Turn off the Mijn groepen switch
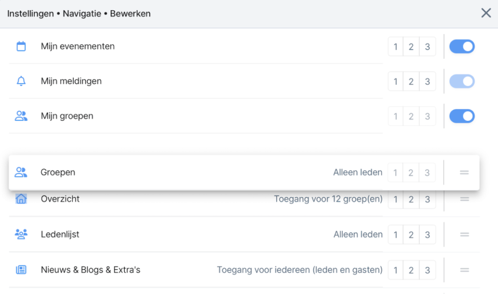This screenshot has width=498, height=294. point(462,116)
